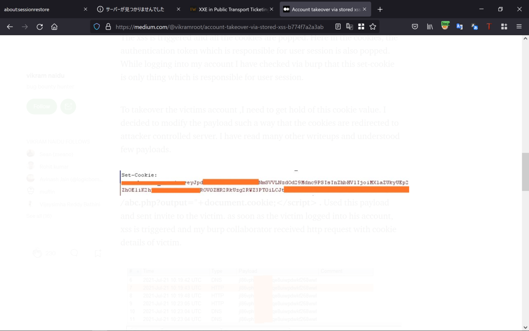The image size is (529, 331).
Task: Minimize the Firefox window
Action: pyautogui.click(x=481, y=9)
